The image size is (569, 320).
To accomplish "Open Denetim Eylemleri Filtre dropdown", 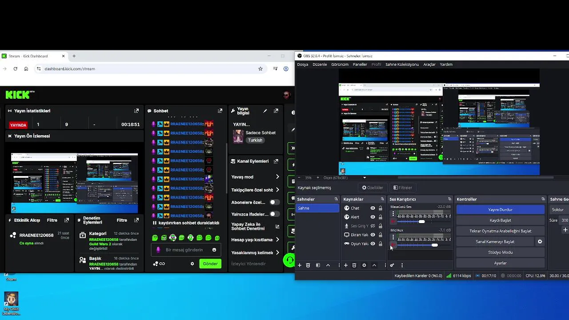I will coord(122,220).
